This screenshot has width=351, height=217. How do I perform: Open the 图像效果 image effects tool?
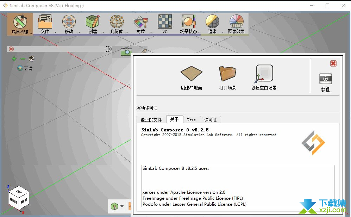pyautogui.click(x=236, y=24)
